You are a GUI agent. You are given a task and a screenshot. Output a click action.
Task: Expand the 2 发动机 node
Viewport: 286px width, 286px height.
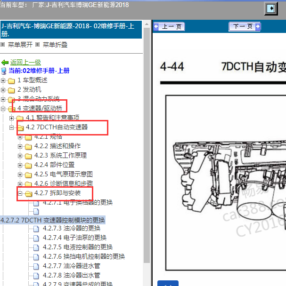(x=3, y=90)
